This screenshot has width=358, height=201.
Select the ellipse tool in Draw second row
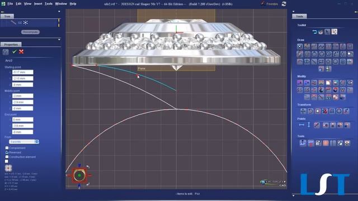click(x=328, y=54)
